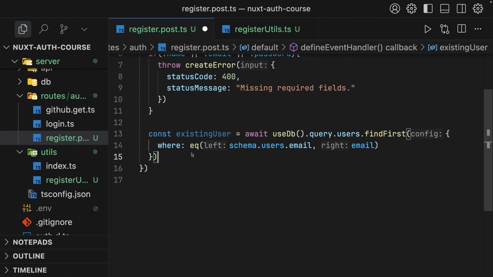Screen dimensions: 493x277
Task: Click line number 13 in gutter
Action: [118, 133]
